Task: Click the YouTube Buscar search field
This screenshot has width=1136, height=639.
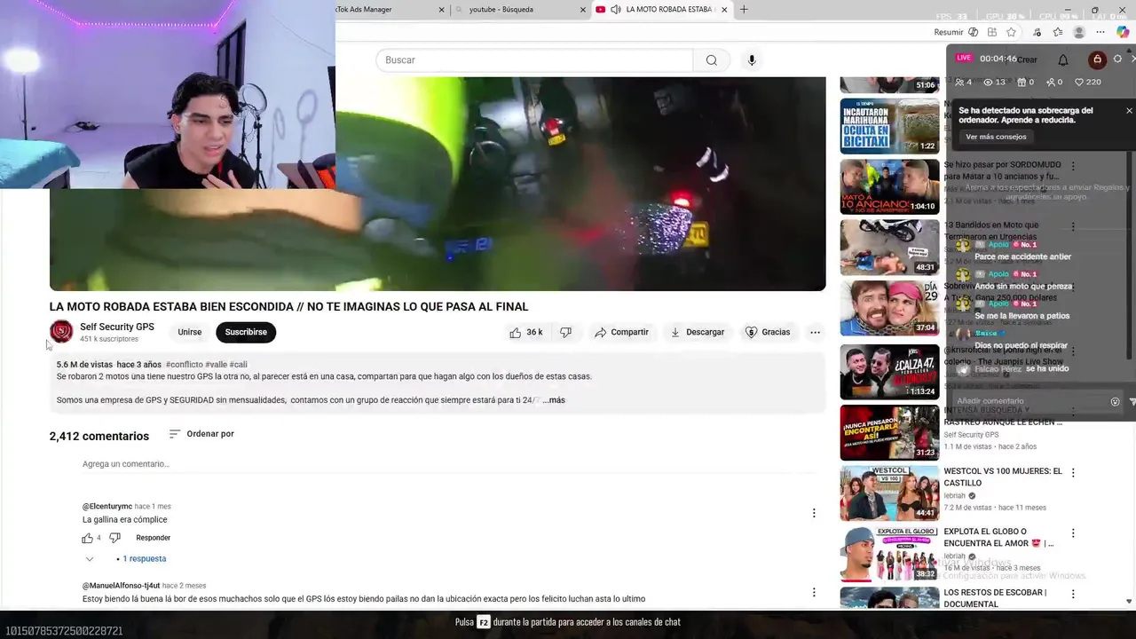Action: click(x=534, y=60)
